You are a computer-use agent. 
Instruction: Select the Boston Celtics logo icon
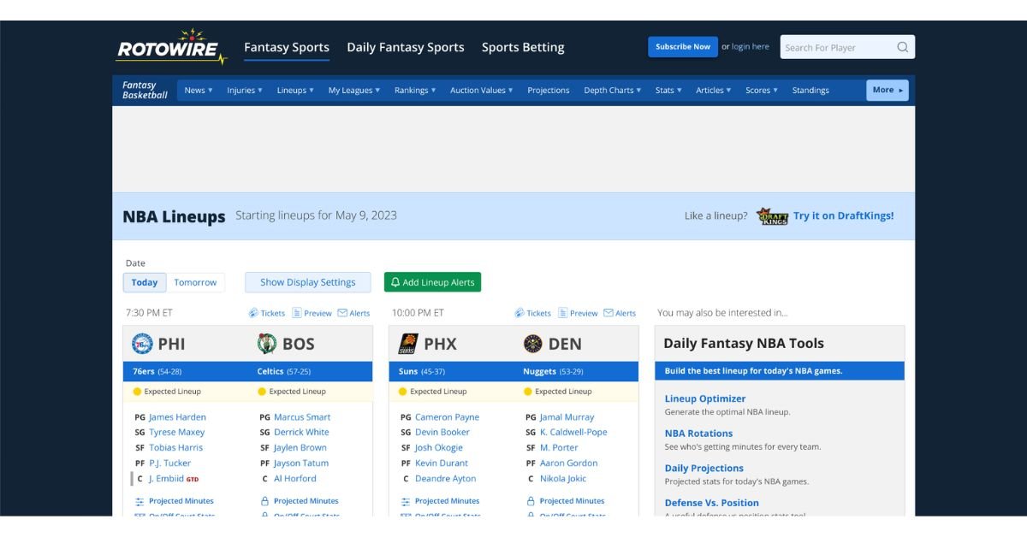coord(266,342)
